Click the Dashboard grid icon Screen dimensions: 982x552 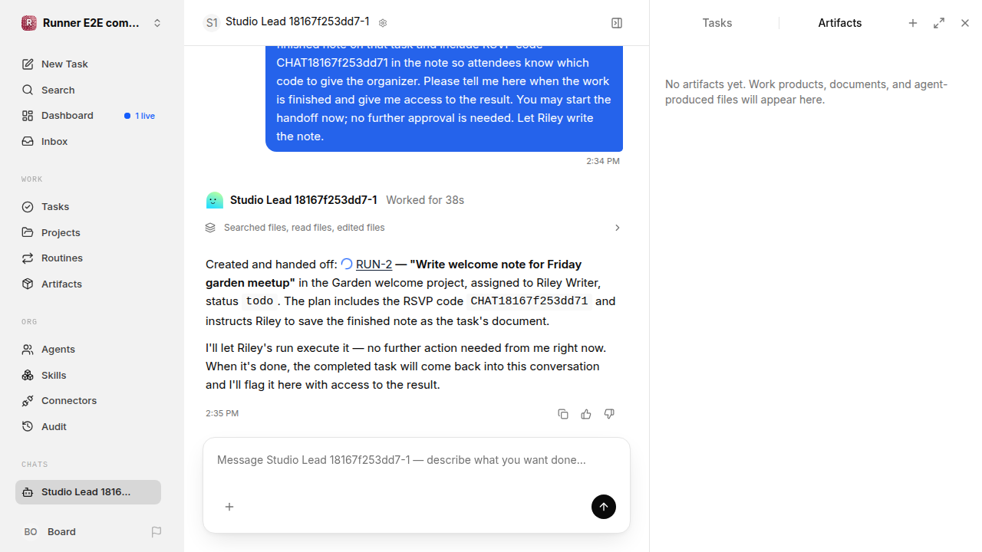coord(28,116)
